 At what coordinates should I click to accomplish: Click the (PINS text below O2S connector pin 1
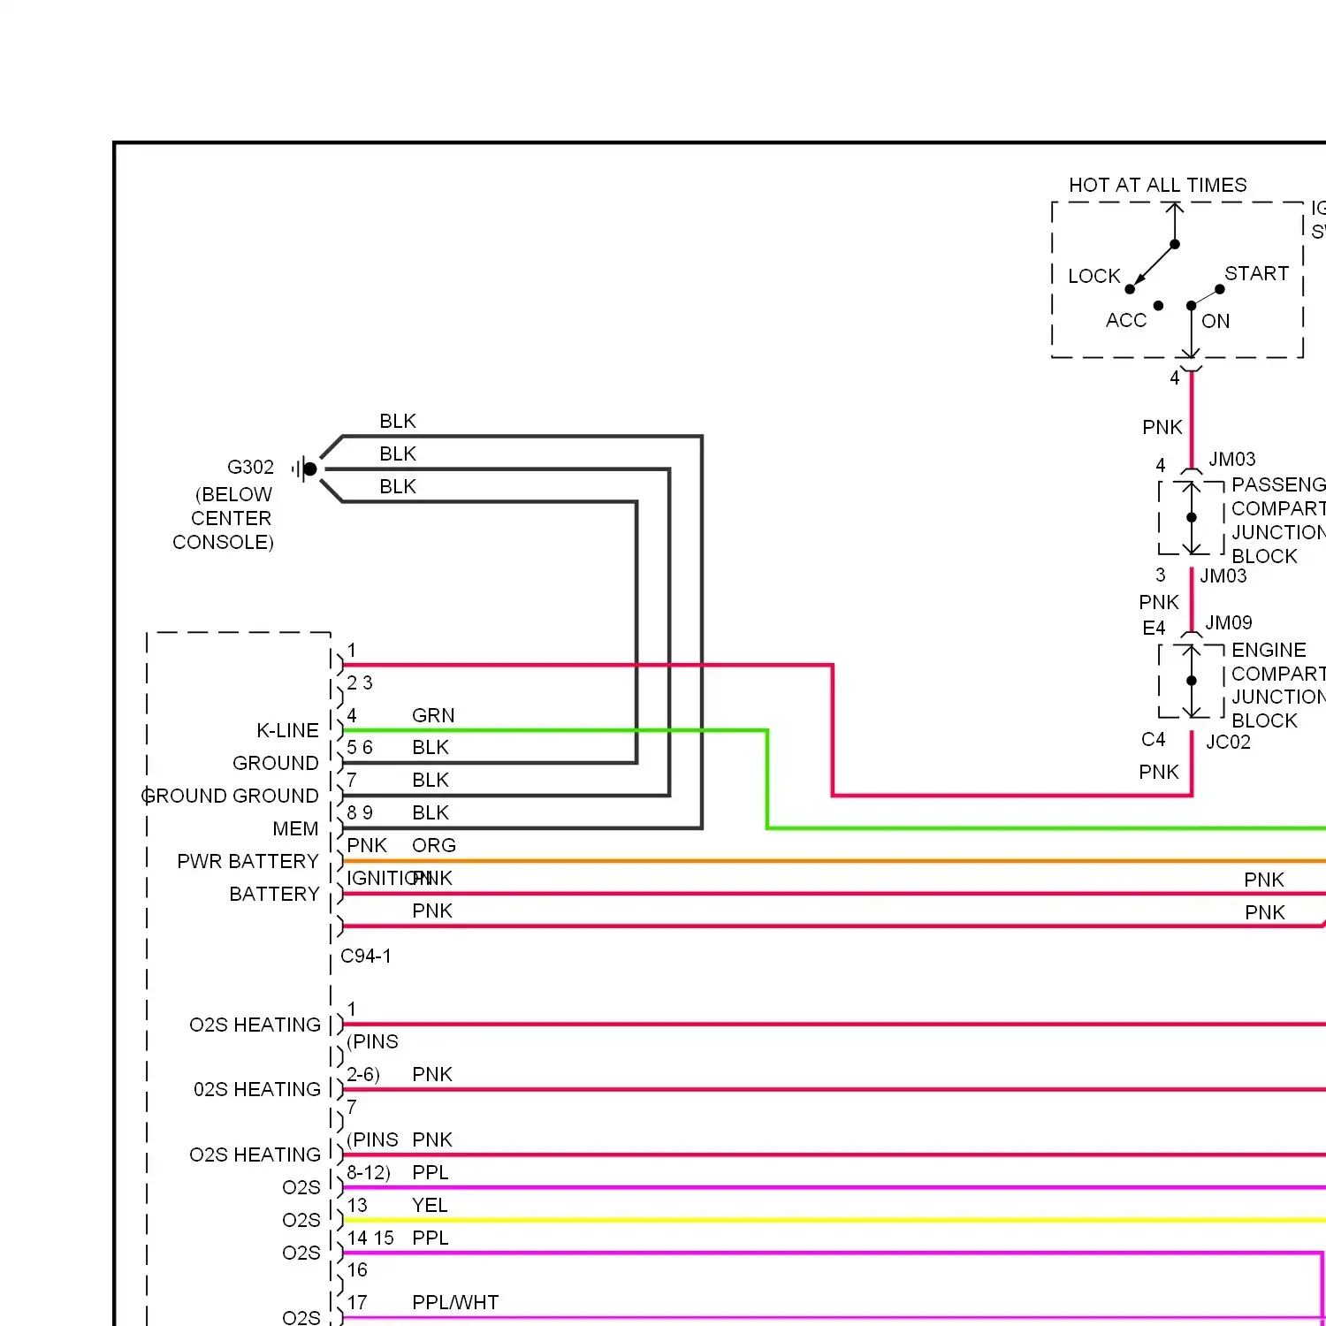pos(372,1041)
